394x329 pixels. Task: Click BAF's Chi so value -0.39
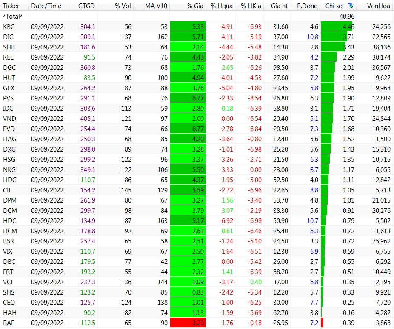[x=347, y=323]
